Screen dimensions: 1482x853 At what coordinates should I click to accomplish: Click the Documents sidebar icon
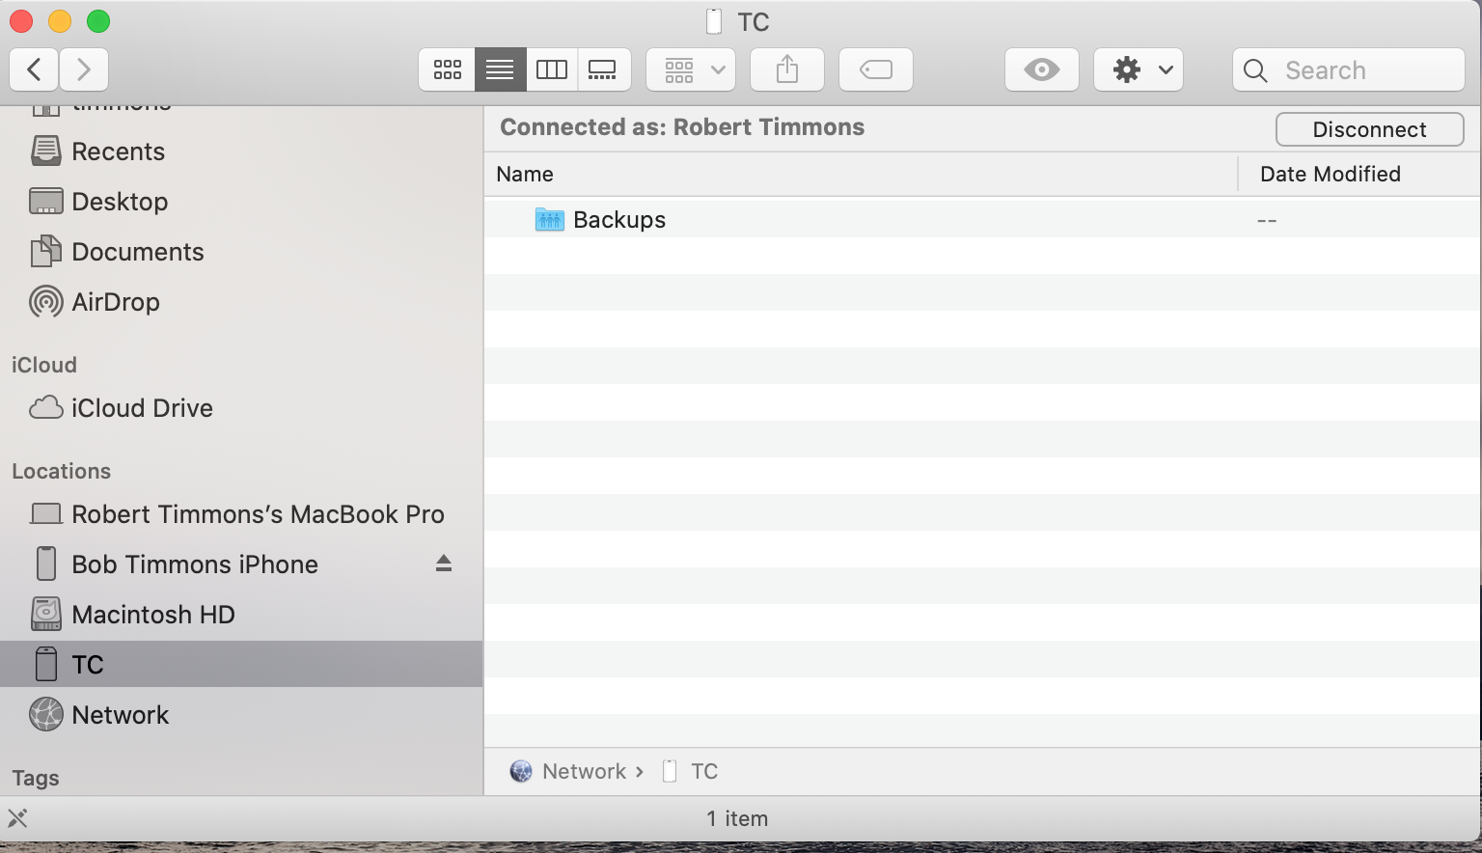(x=45, y=251)
